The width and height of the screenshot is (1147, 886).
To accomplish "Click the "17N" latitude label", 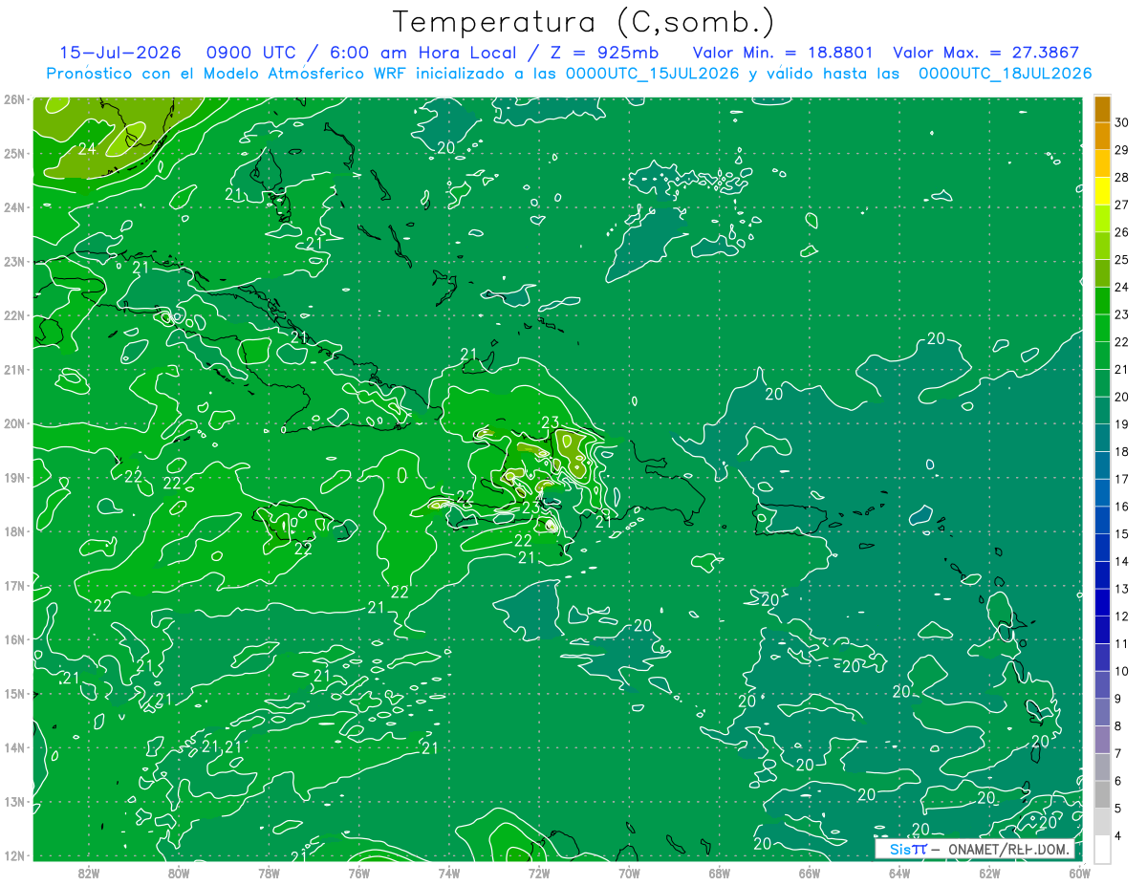I will click(14, 585).
